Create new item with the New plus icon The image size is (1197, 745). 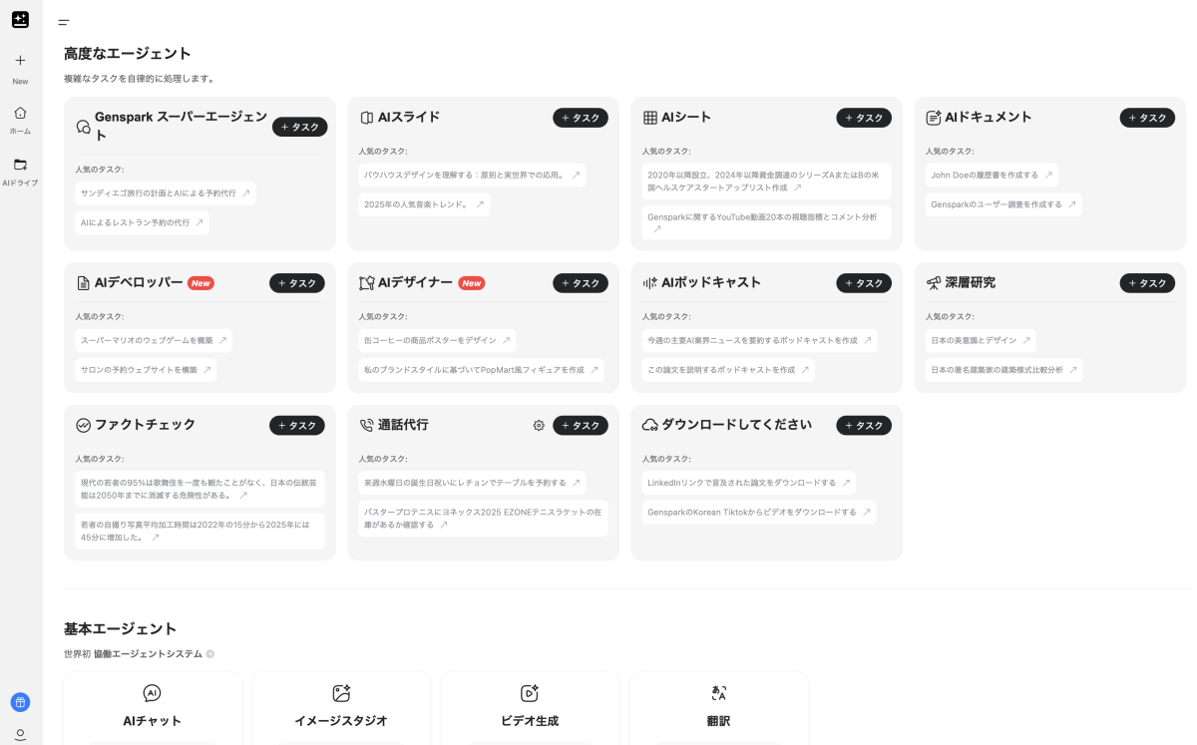(20, 61)
